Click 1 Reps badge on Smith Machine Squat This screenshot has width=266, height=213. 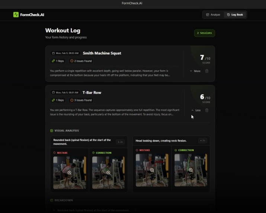[x=58, y=61]
